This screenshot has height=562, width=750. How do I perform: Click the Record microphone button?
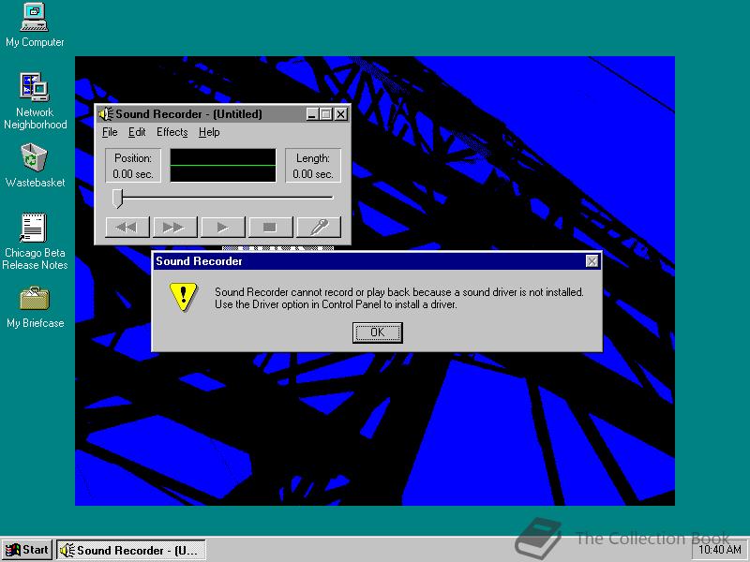319,227
